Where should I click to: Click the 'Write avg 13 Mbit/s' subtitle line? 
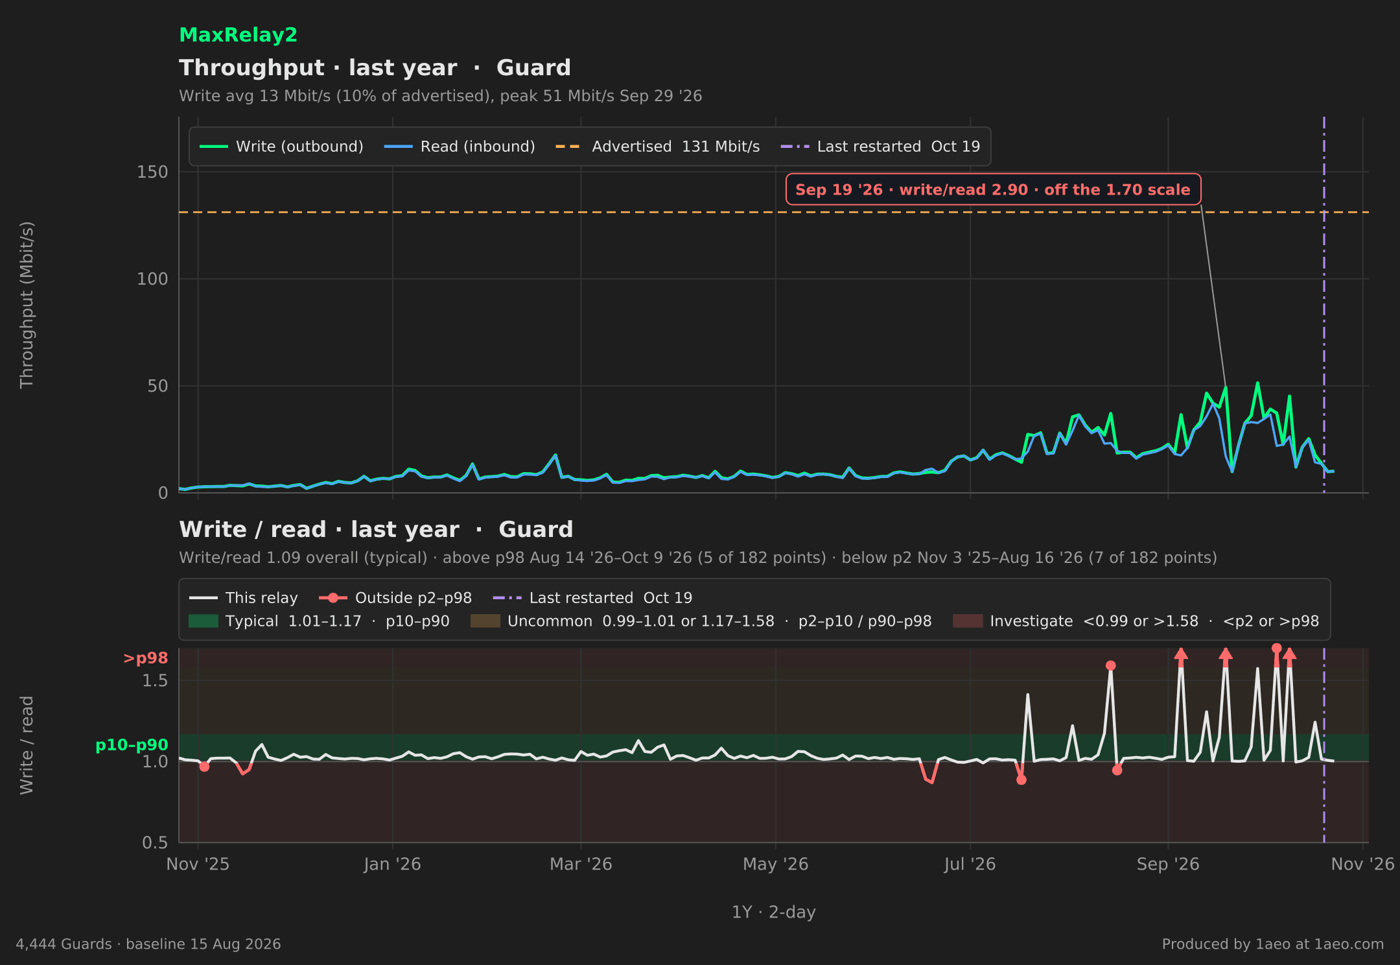point(441,96)
